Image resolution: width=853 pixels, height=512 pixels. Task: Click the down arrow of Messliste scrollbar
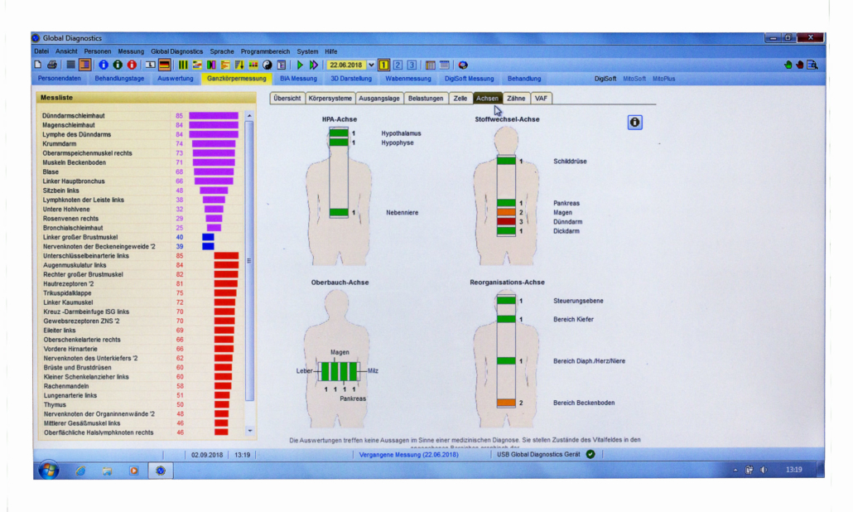tap(250, 430)
